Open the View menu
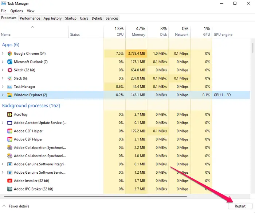Screen dimensions: 255x213 coord(31,11)
